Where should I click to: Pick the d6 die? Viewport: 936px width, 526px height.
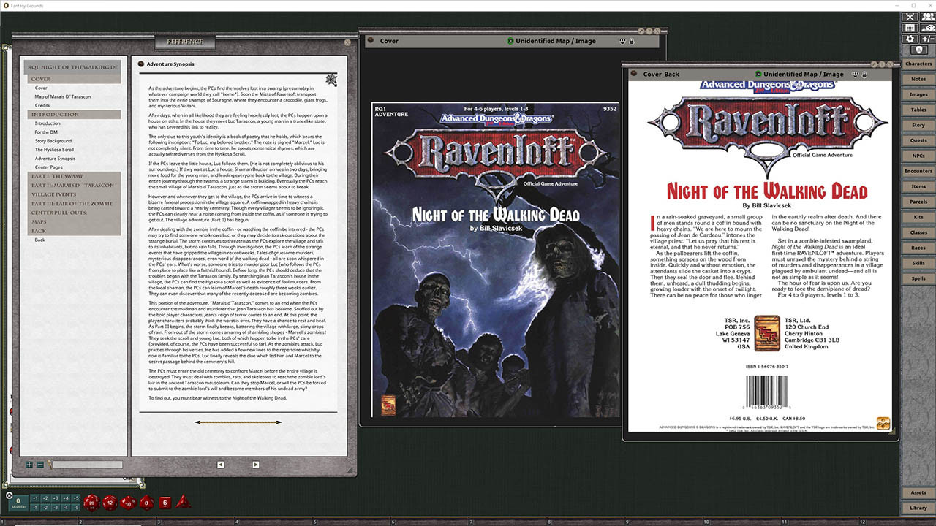click(x=165, y=503)
